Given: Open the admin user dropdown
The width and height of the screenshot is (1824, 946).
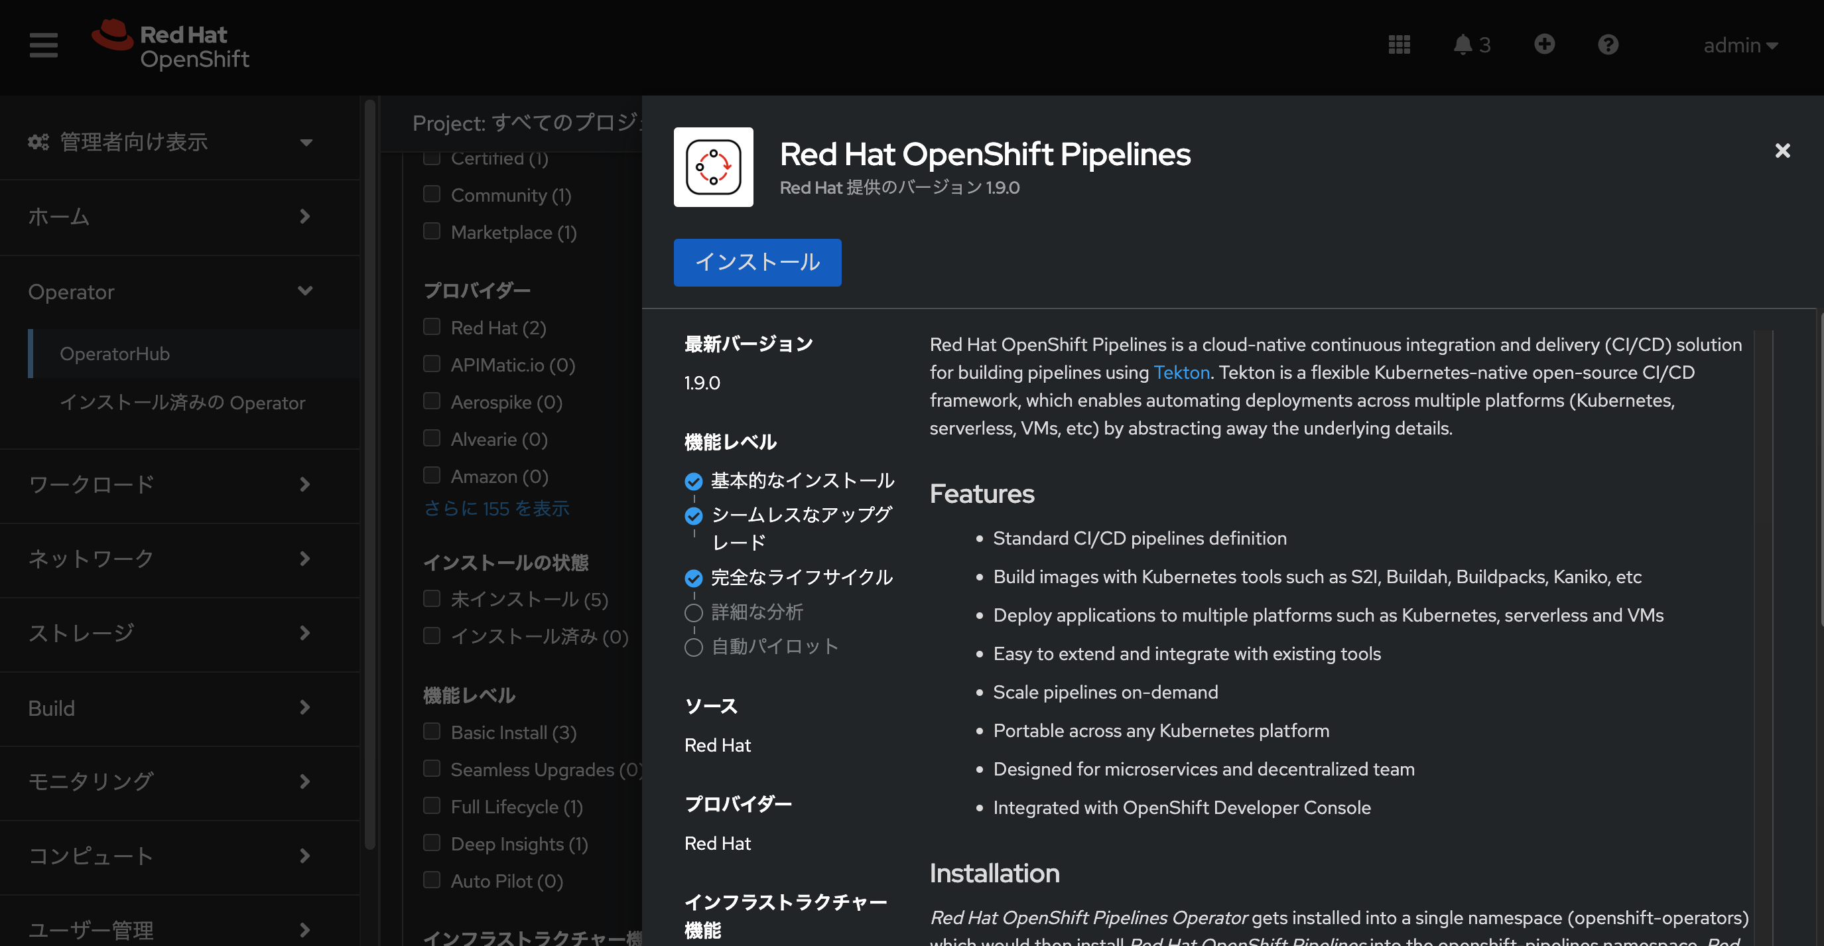Looking at the screenshot, I should coord(1740,45).
